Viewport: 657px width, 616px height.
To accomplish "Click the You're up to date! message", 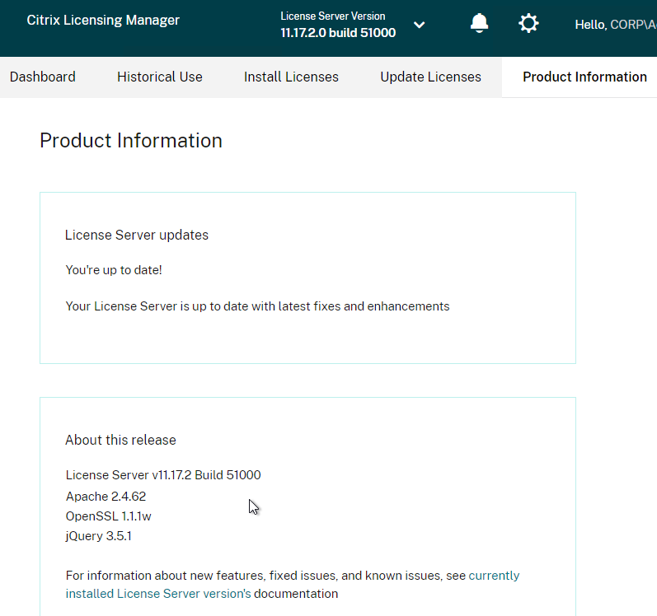I will click(114, 270).
